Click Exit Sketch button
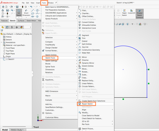Viewport: 159px width, 131px height. point(19,13)
